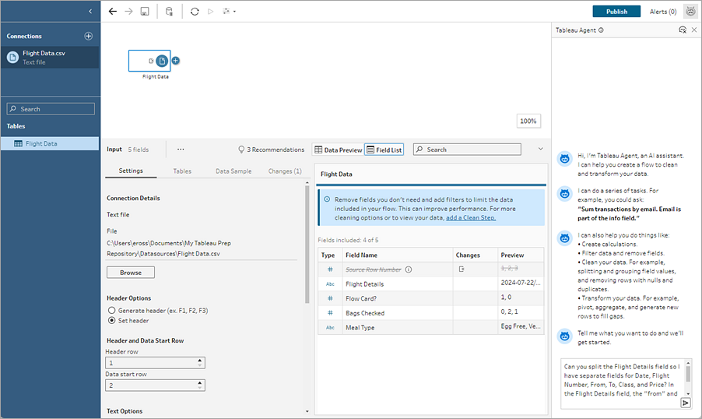Click the undo back arrow
The width and height of the screenshot is (702, 419).
pyautogui.click(x=113, y=12)
